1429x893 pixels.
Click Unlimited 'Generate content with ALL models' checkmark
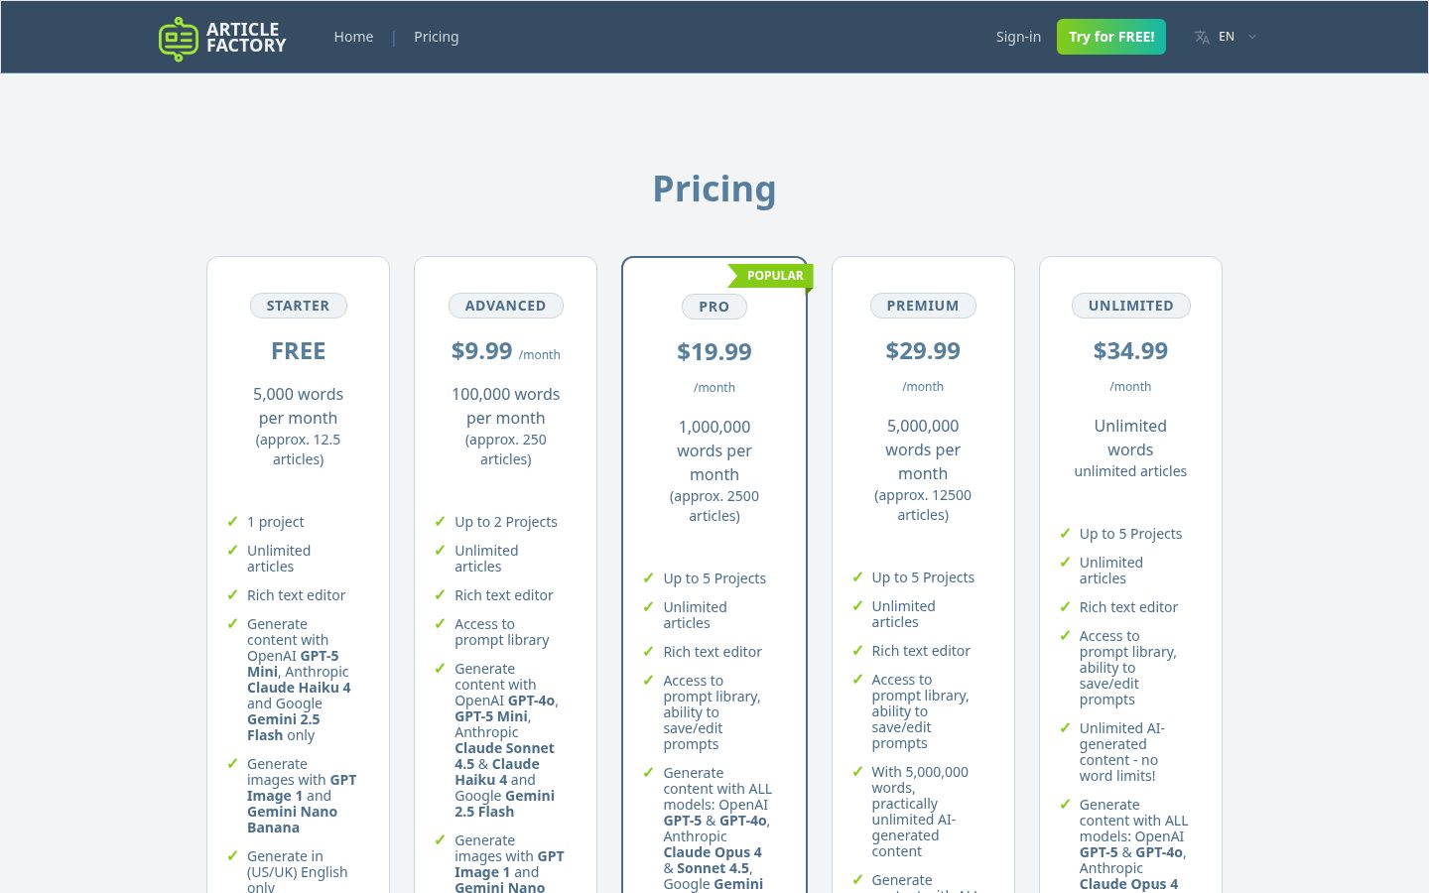point(1065,805)
